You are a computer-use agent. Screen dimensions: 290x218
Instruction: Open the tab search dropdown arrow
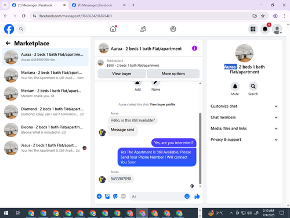[5, 5]
